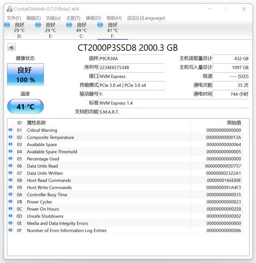Click the 属性名称 column header
Image resolution: width=256 pixels, height=263 pixels.
(108, 123)
